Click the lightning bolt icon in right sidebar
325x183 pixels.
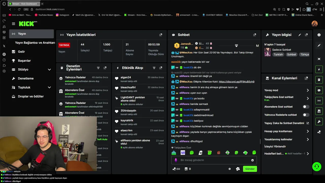(x=319, y=69)
